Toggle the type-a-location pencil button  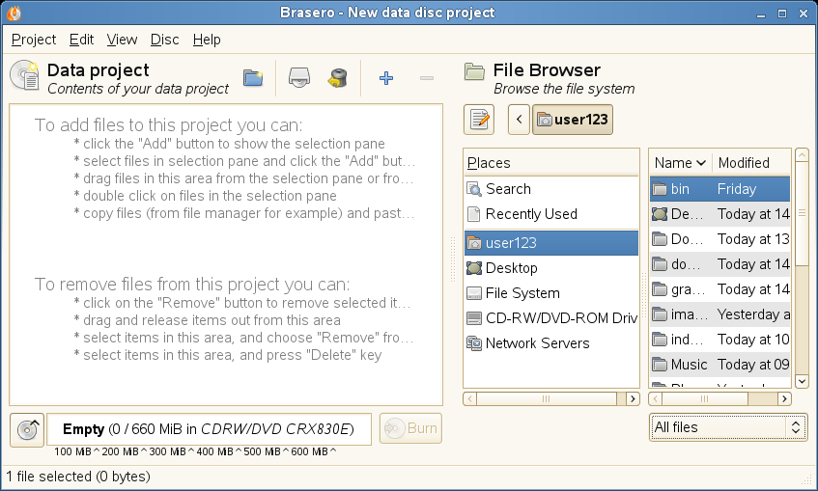click(479, 120)
